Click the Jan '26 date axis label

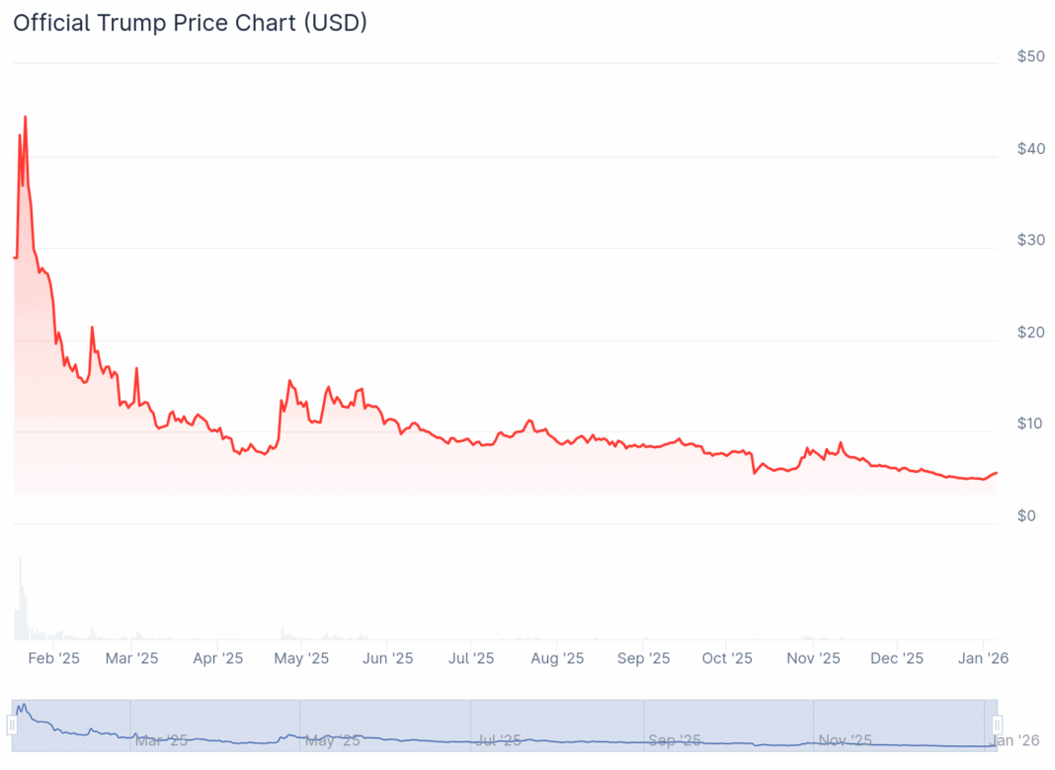[984, 657]
